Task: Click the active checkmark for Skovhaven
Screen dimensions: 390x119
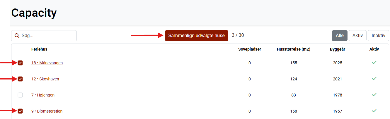Action: 374,79
